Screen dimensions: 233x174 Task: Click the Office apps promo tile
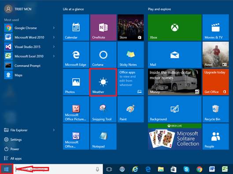tap(131, 82)
